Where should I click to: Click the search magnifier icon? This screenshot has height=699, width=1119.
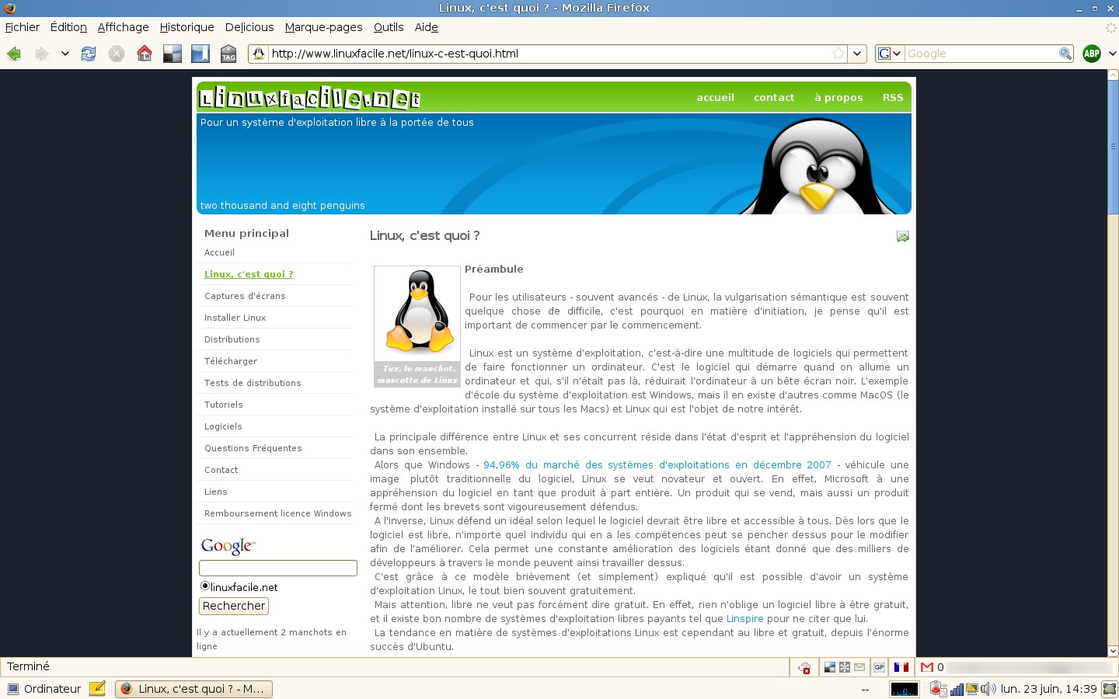(1065, 54)
